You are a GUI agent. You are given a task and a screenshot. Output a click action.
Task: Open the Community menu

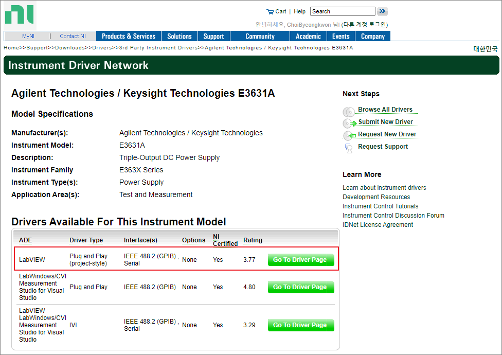(x=260, y=36)
